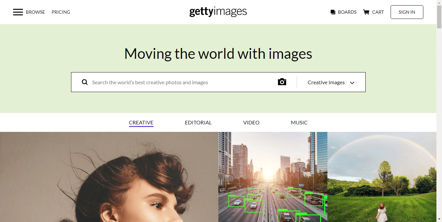Click the shopping cart icon
This screenshot has width=442, height=222.
[x=366, y=12]
